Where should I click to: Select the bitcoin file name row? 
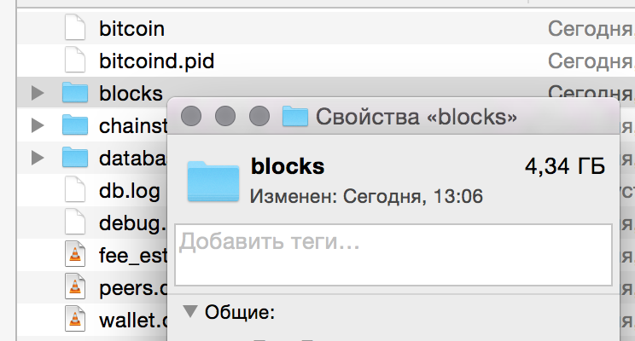(x=325, y=28)
